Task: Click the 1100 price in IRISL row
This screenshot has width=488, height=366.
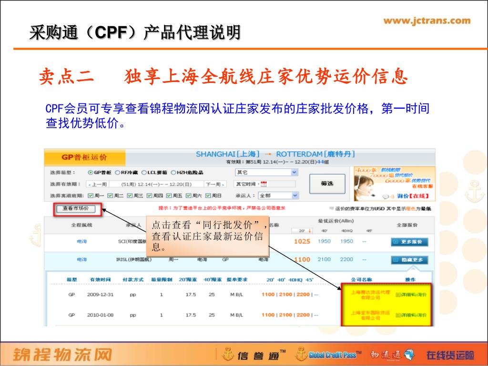Action: (x=302, y=259)
